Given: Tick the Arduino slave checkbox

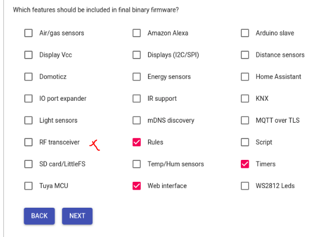Looking at the screenshot, I should coord(245,33).
